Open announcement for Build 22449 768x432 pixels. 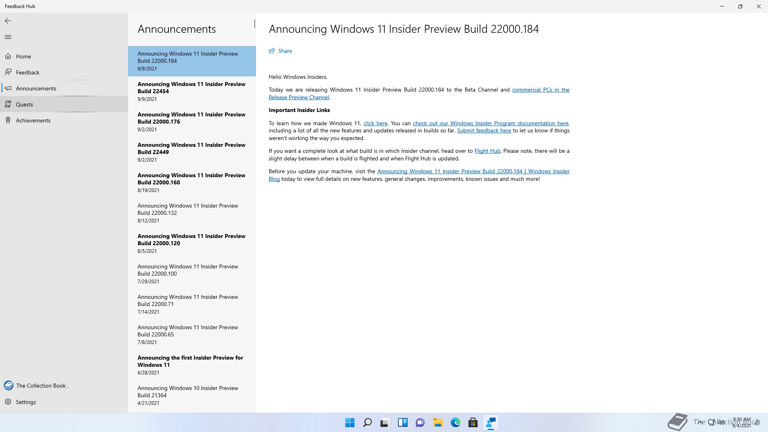[x=192, y=152]
